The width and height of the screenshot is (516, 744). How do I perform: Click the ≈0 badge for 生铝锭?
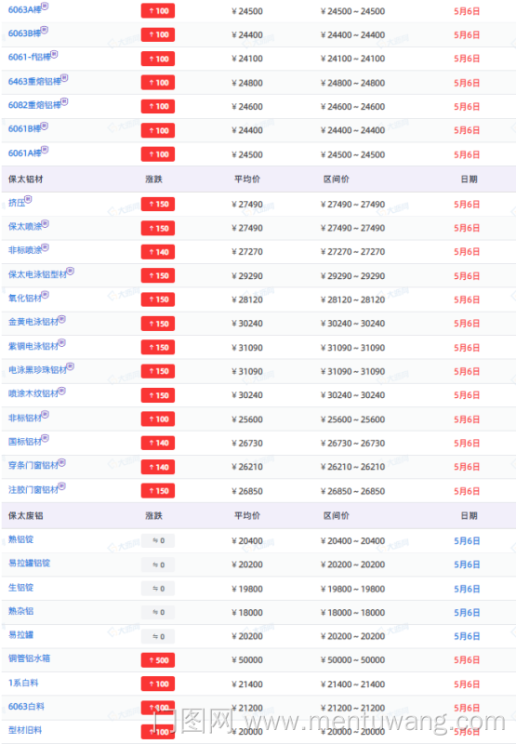[x=158, y=589]
